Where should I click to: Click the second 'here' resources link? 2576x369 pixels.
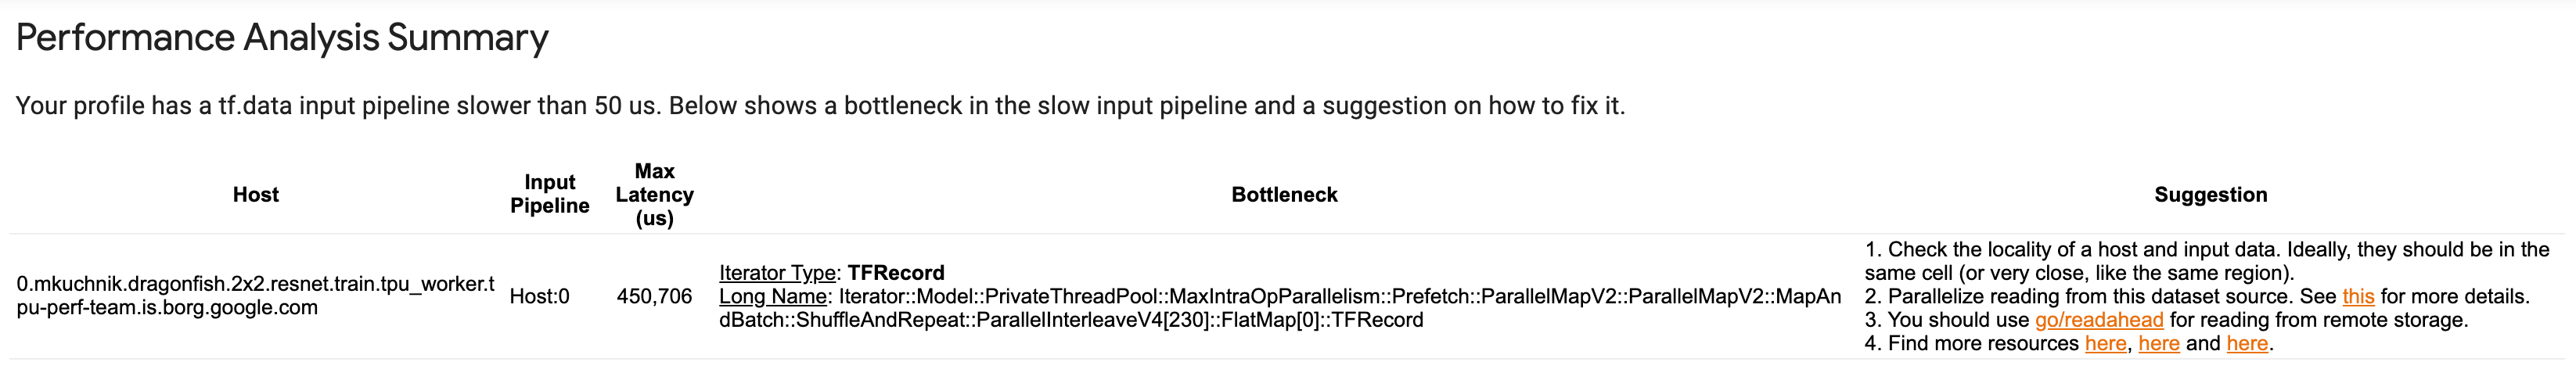pos(2158,344)
